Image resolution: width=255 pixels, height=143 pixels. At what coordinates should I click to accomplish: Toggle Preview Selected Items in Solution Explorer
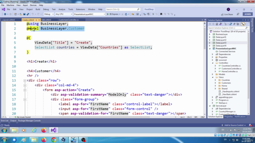pos(243,24)
